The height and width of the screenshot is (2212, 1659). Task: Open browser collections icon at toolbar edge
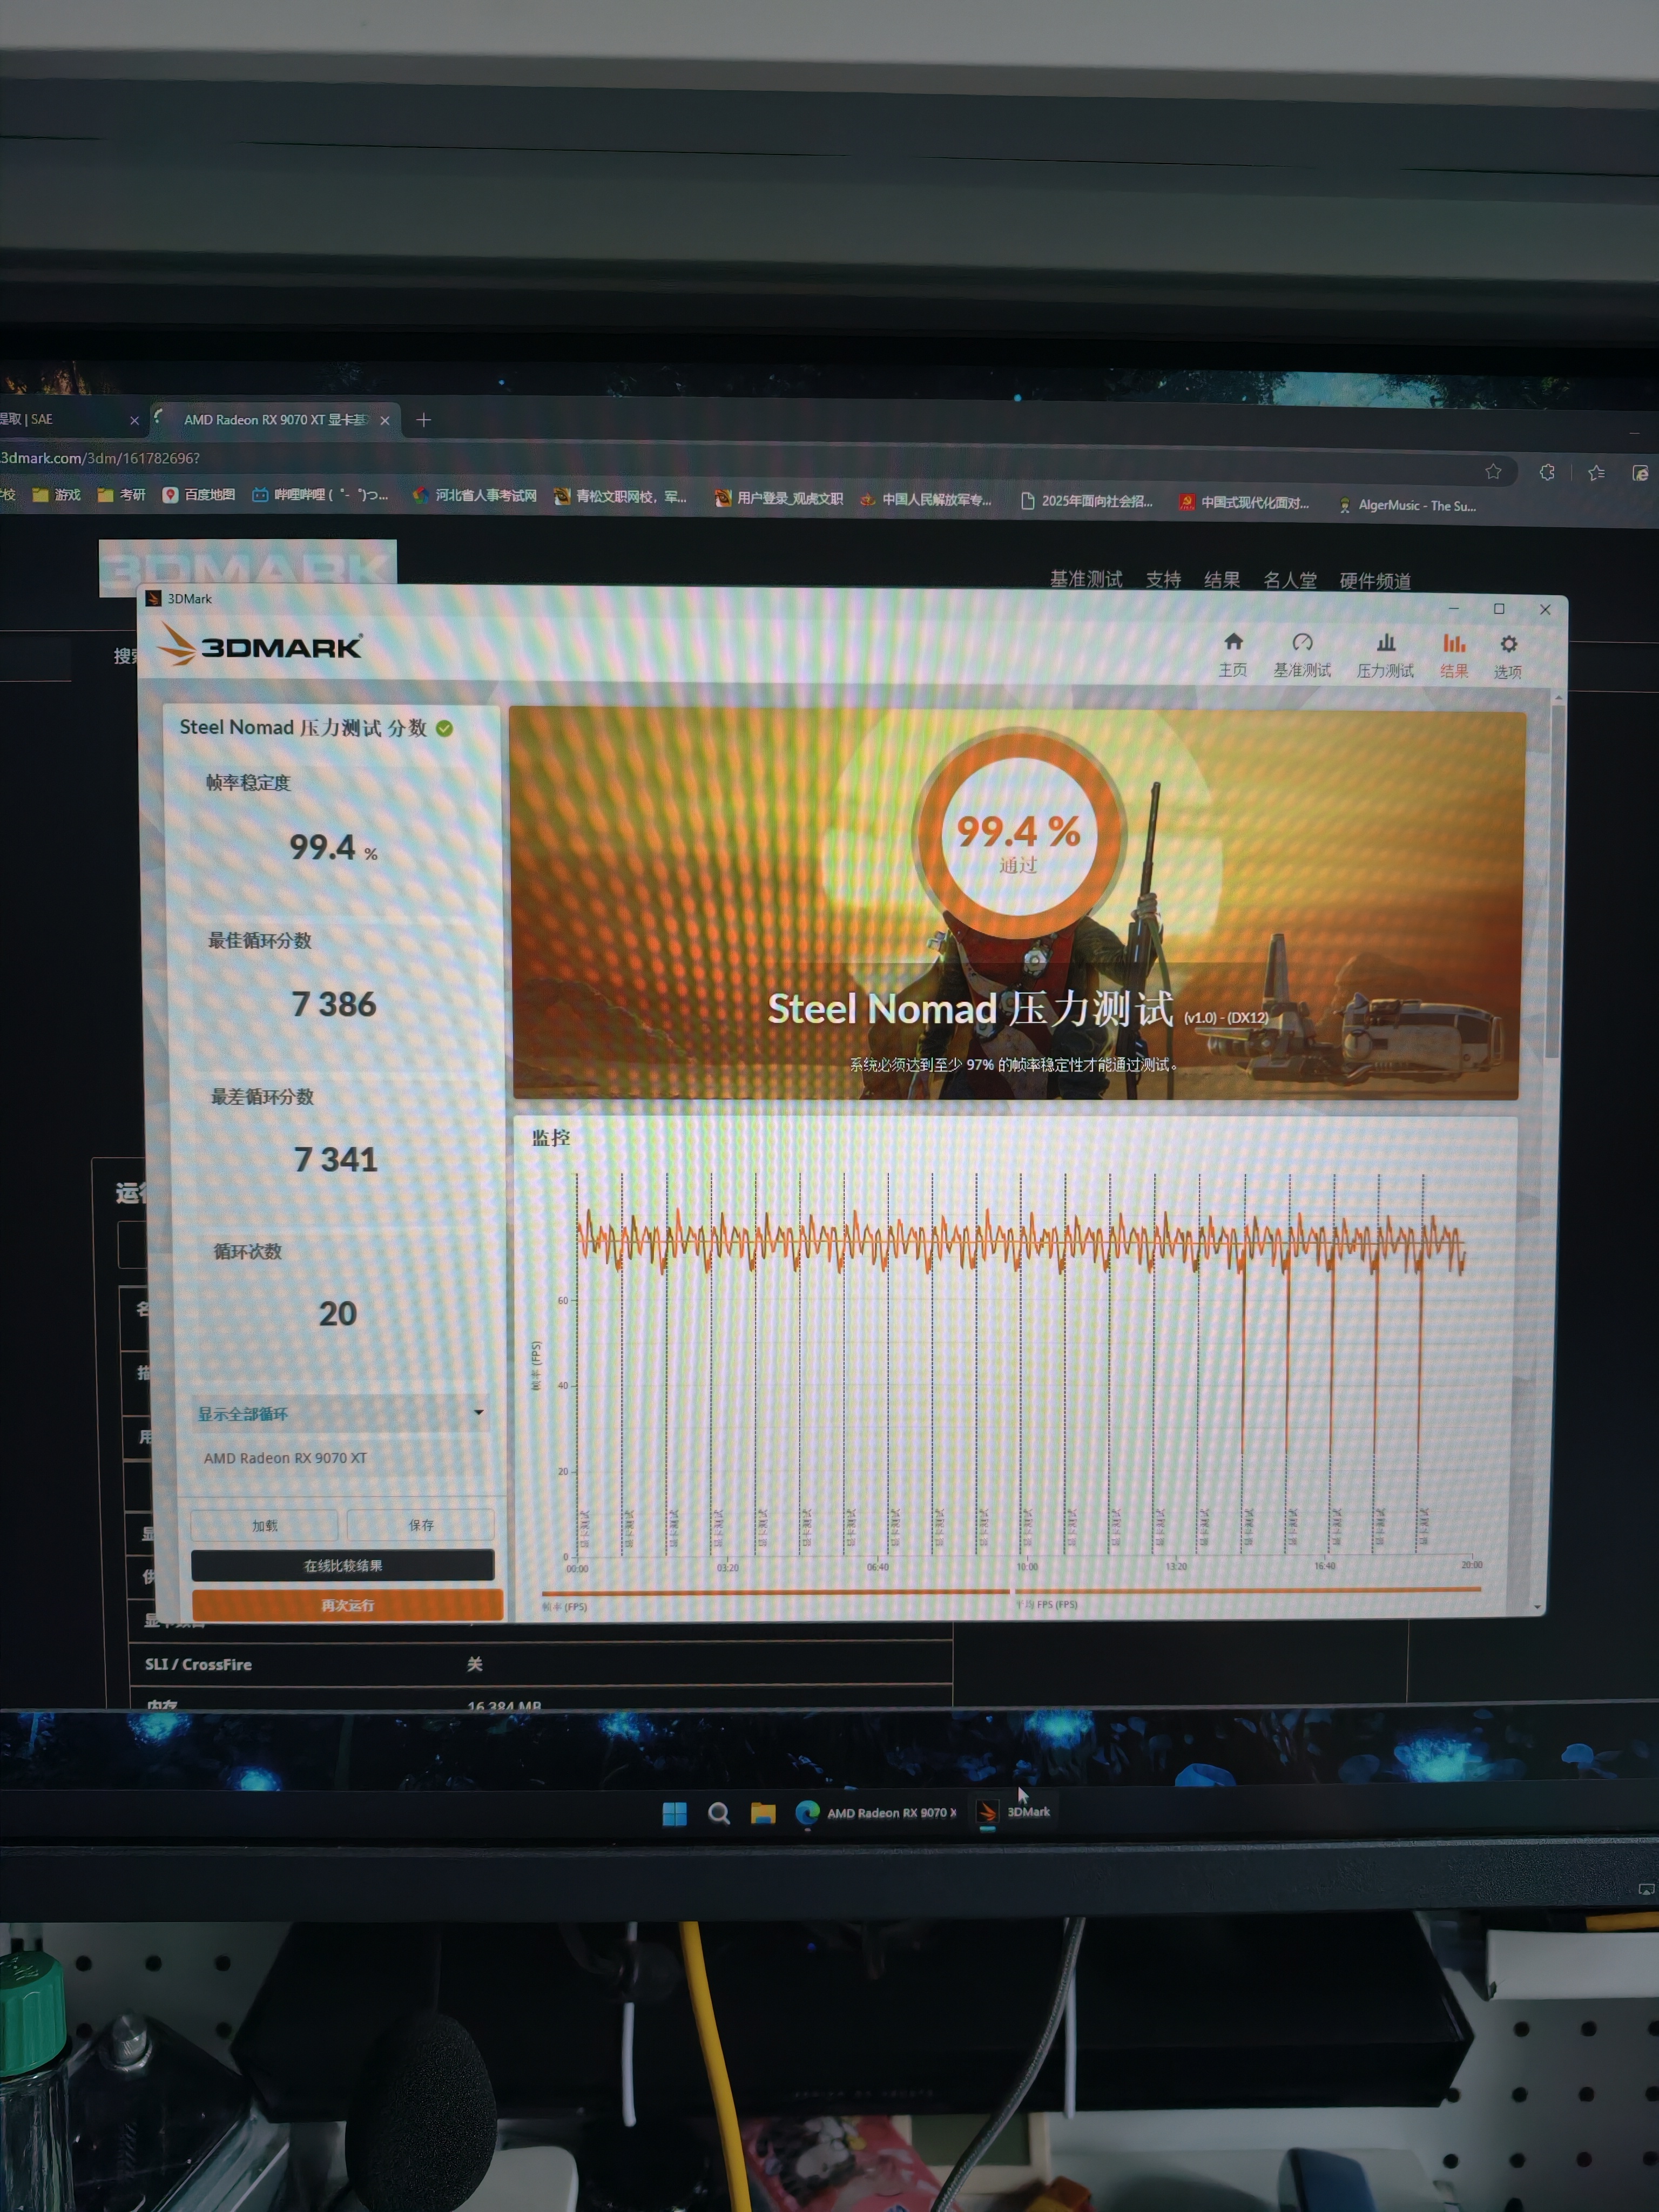click(1640, 473)
